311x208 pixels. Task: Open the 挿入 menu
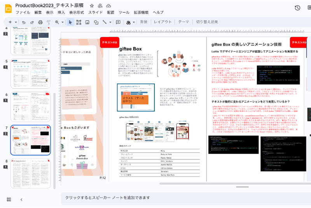(x=61, y=12)
